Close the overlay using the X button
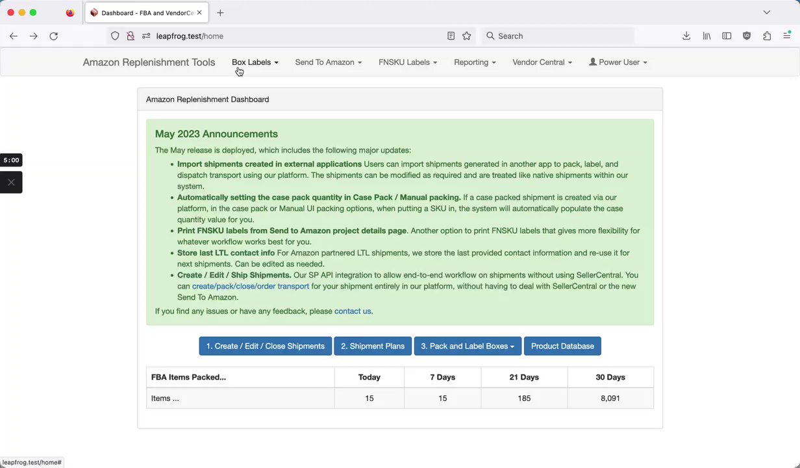Screen dimensions: 800x468 point(11,183)
